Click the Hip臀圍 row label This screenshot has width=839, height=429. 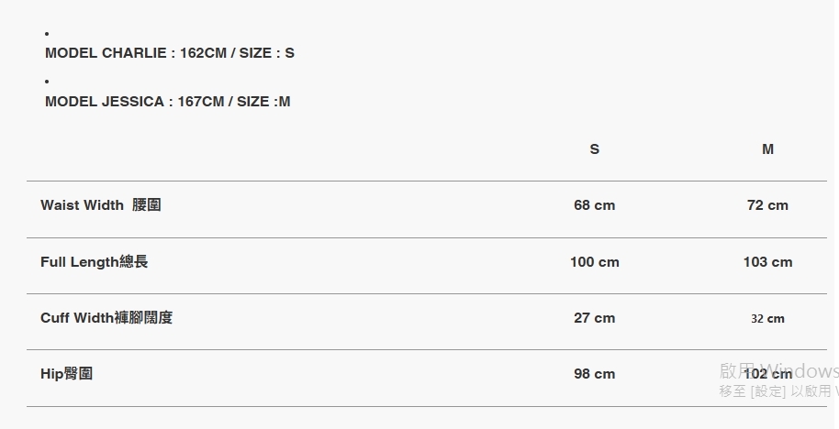pyautogui.click(x=66, y=374)
